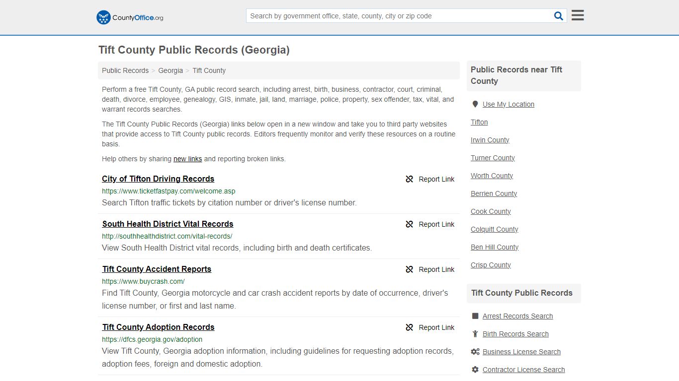
Task: Open Tift County Accident Reports
Action: (x=157, y=269)
